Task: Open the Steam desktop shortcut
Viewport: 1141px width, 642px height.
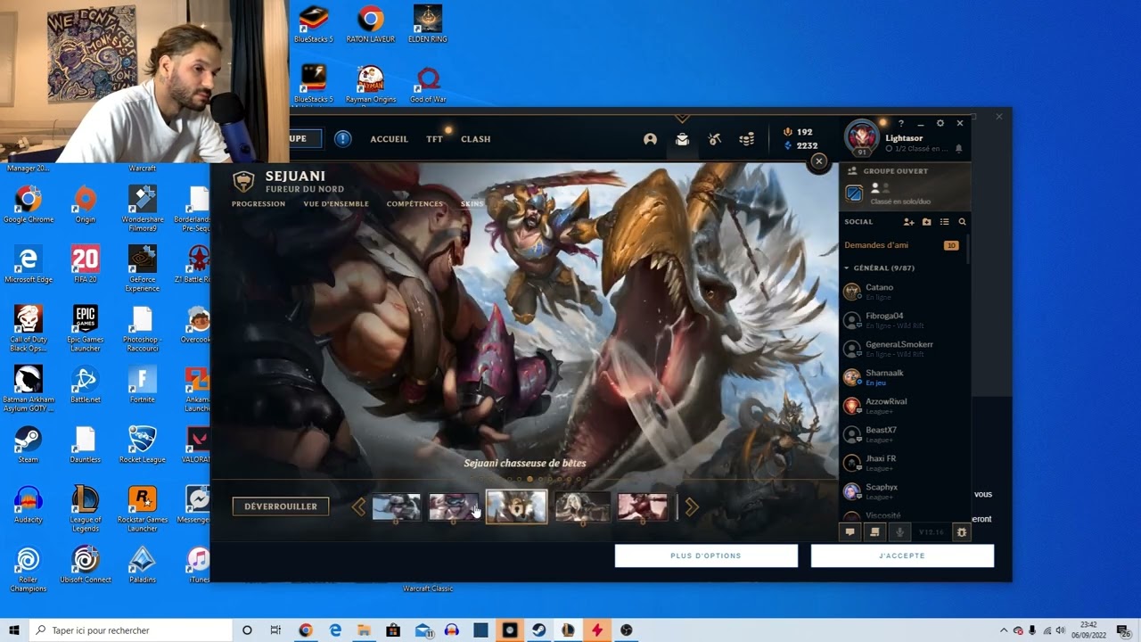Action: (29, 445)
